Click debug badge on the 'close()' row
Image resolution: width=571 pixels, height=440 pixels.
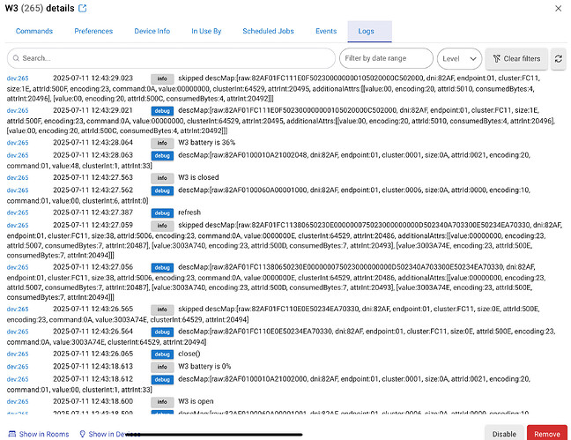162,354
